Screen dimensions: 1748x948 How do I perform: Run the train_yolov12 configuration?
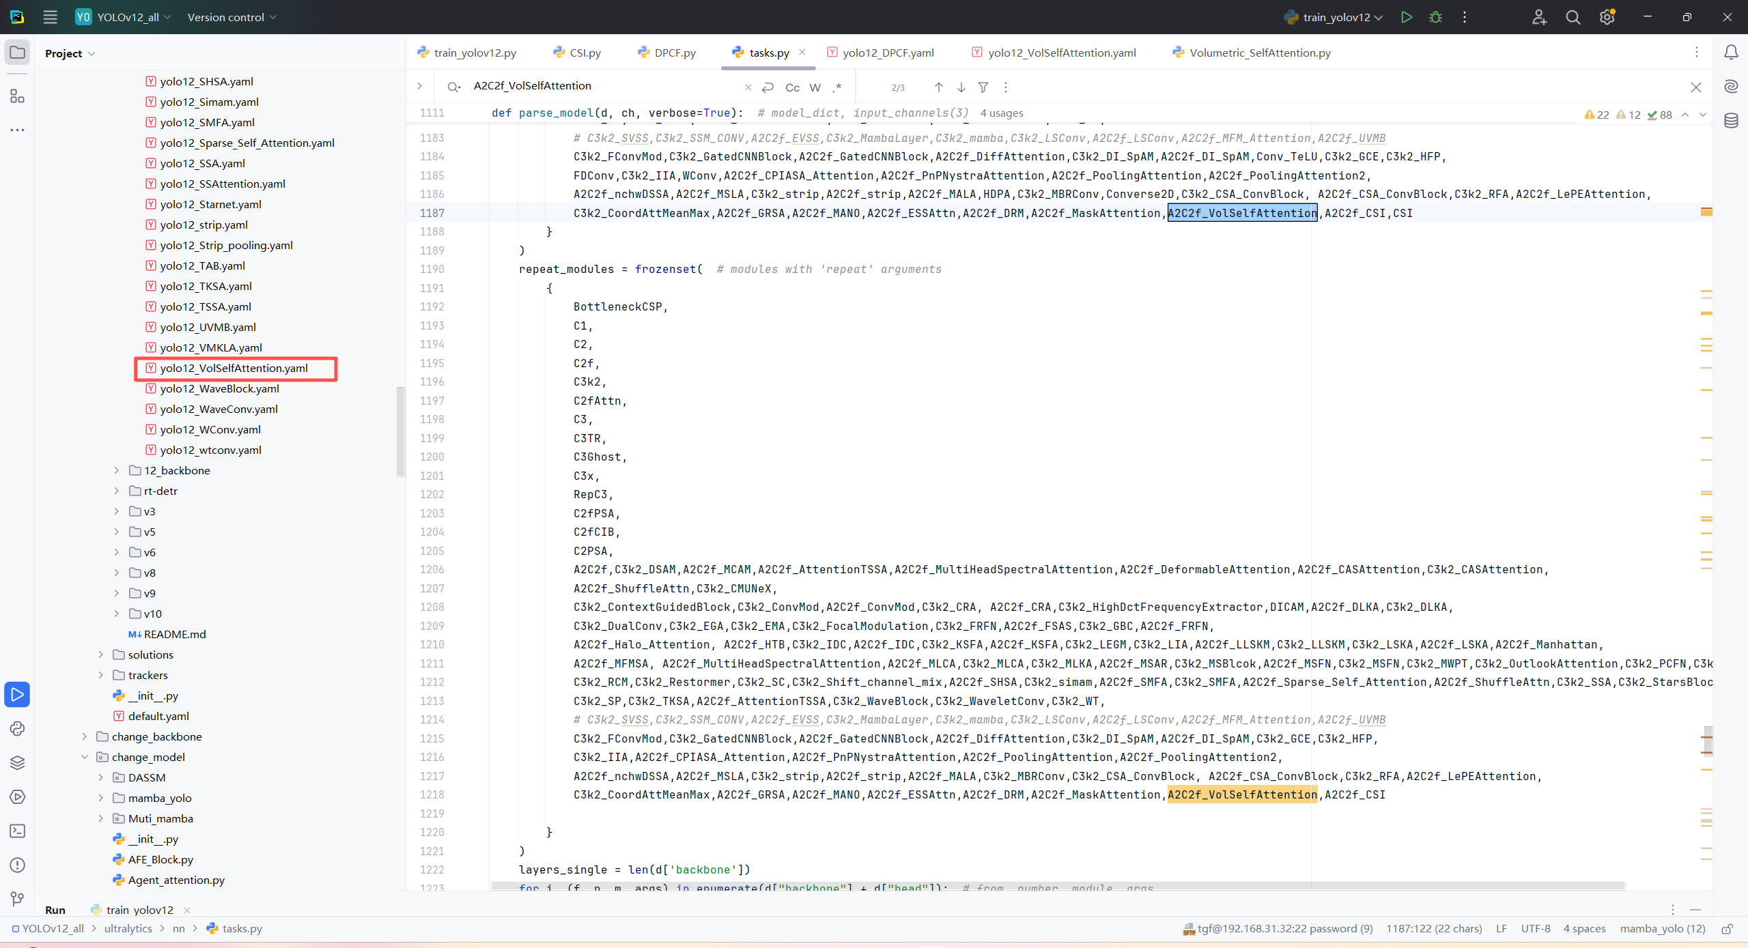tap(1406, 17)
